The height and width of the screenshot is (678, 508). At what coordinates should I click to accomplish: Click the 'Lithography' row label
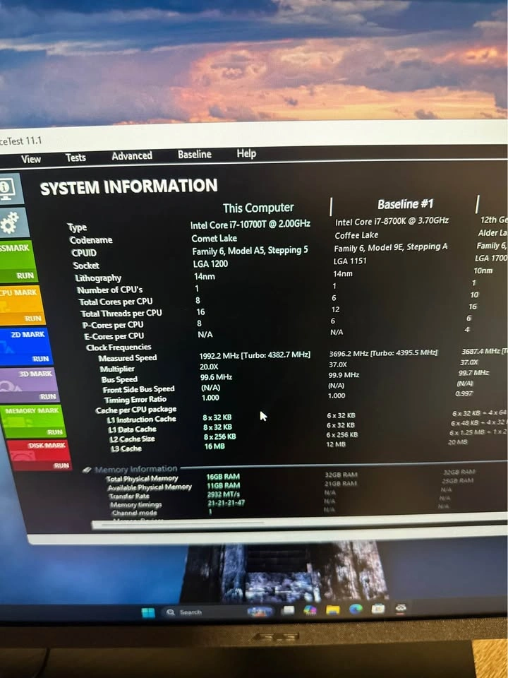[x=97, y=278]
